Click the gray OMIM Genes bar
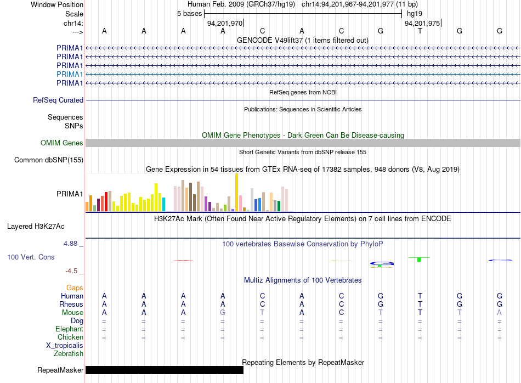This screenshot has width=521, height=383. (303, 143)
